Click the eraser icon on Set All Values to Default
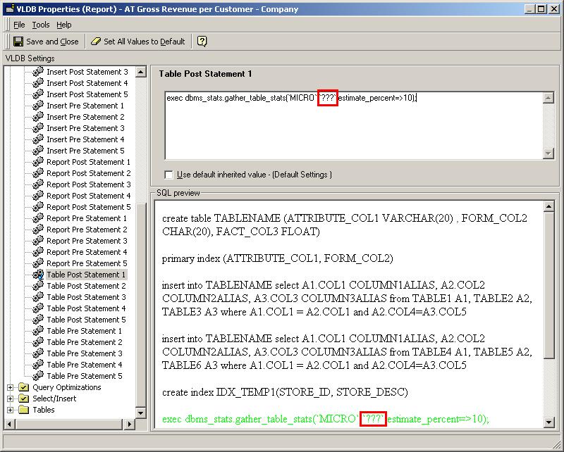Screen dimensions: 564x452 95,41
